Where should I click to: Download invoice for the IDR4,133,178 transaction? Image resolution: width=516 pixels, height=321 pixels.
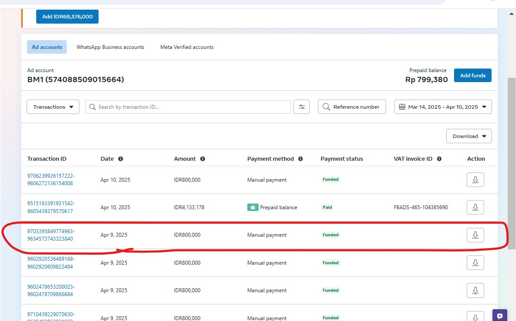tap(475, 207)
